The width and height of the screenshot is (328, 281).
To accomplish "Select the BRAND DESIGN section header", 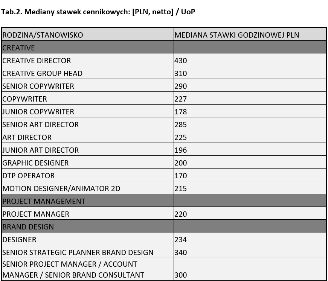I will pos(28,227).
